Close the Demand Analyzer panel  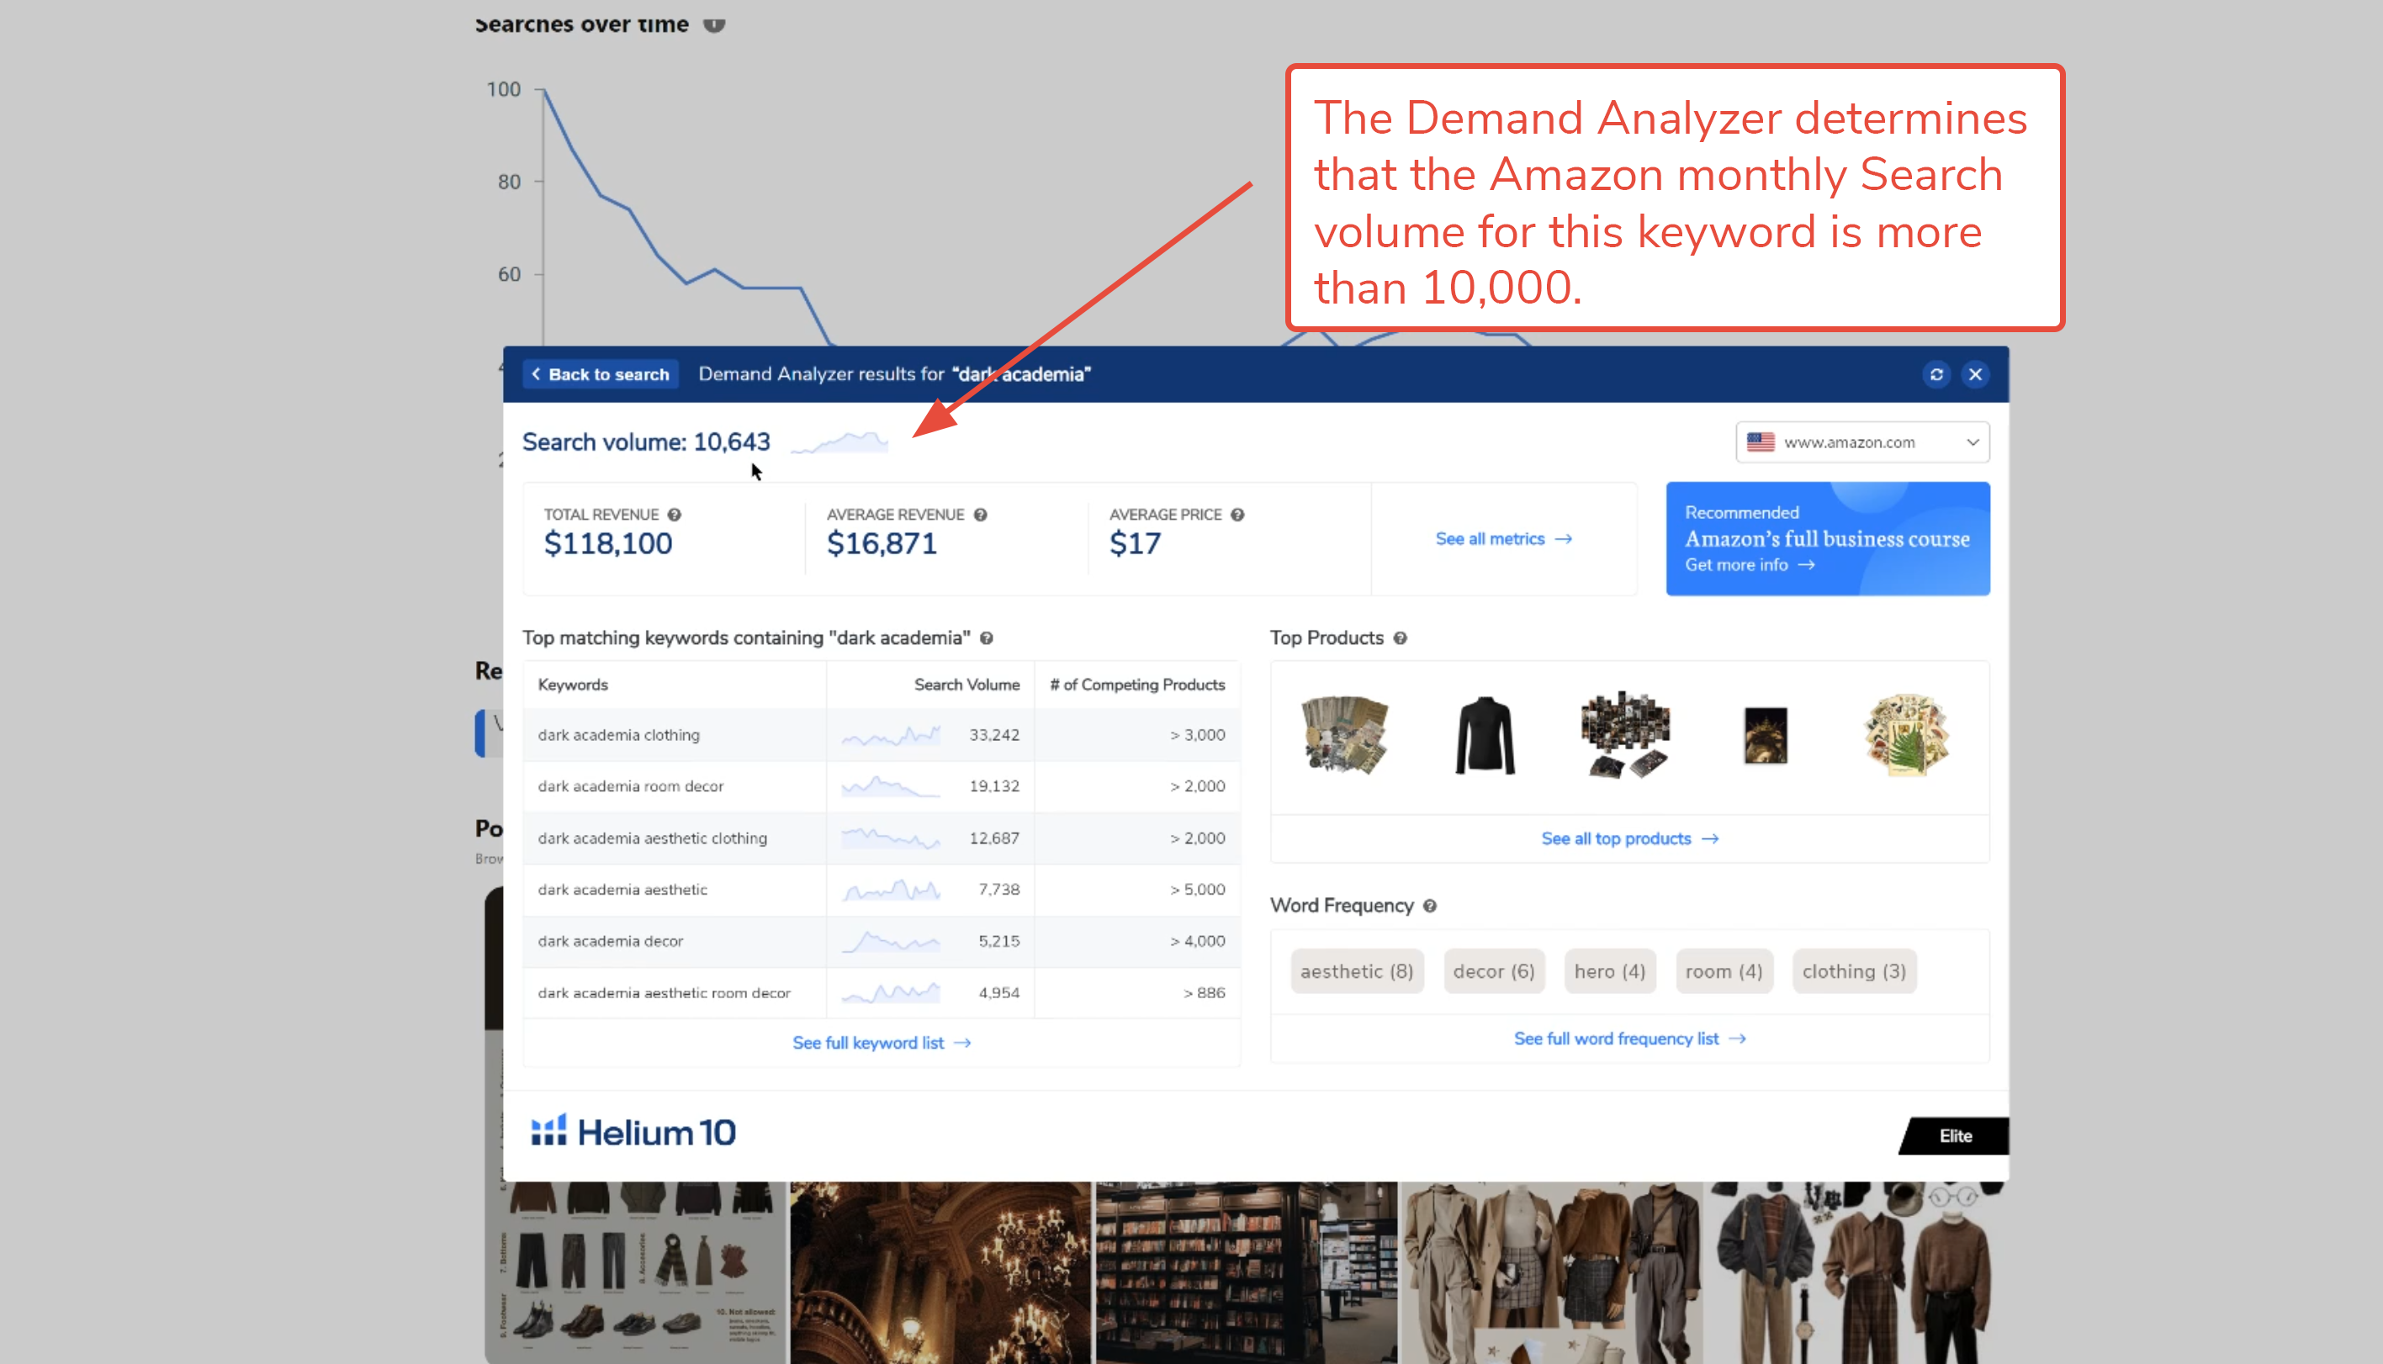1975,375
